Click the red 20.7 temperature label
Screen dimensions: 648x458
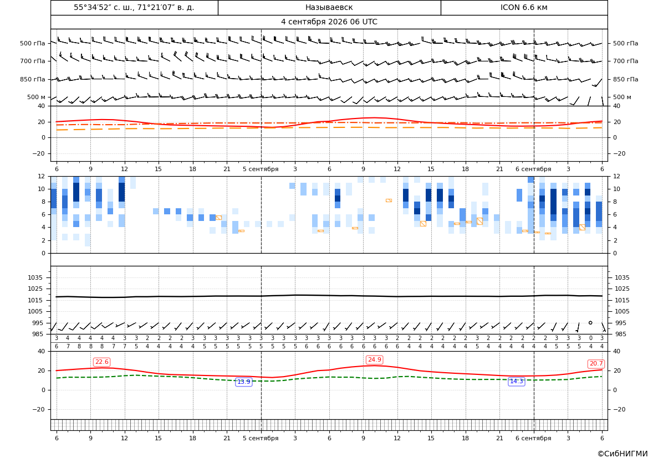coord(596,363)
